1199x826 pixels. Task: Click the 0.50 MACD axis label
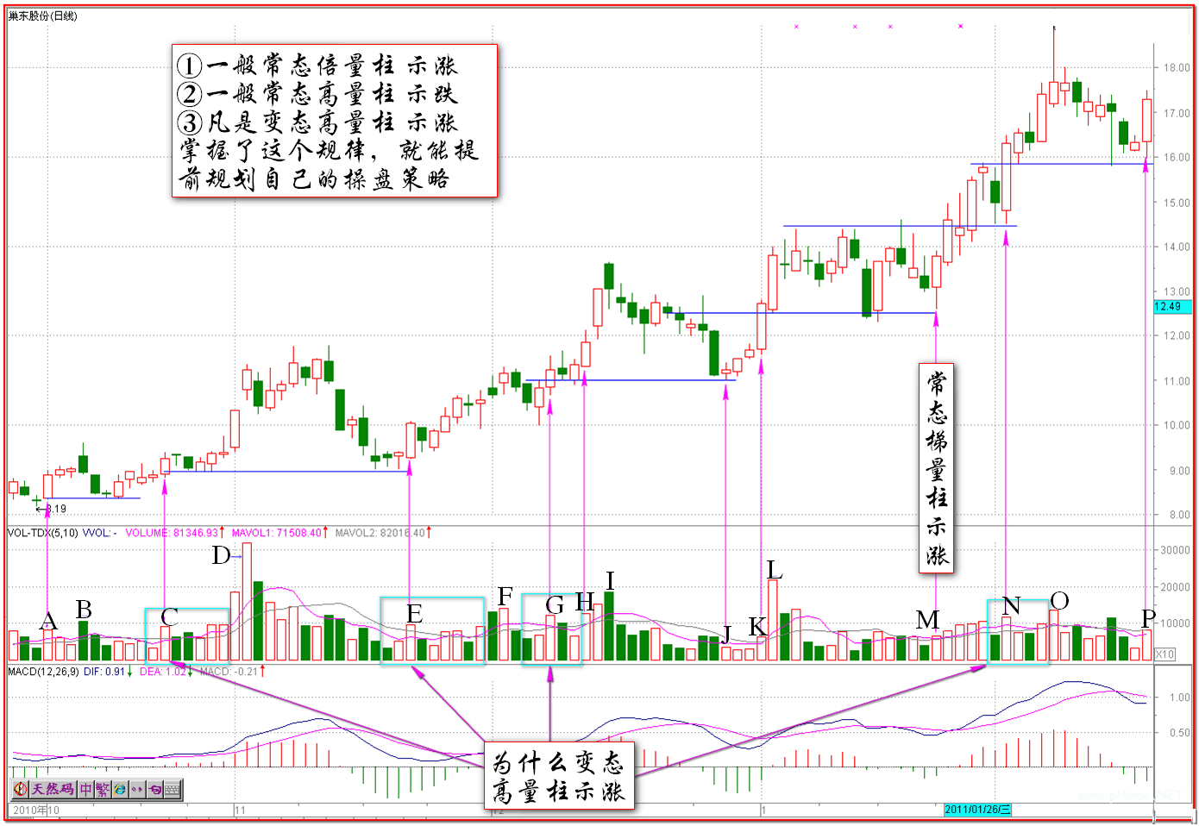point(1180,733)
